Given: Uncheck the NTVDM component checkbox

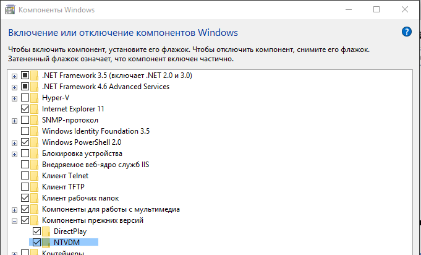Looking at the screenshot, I should (36, 243).
